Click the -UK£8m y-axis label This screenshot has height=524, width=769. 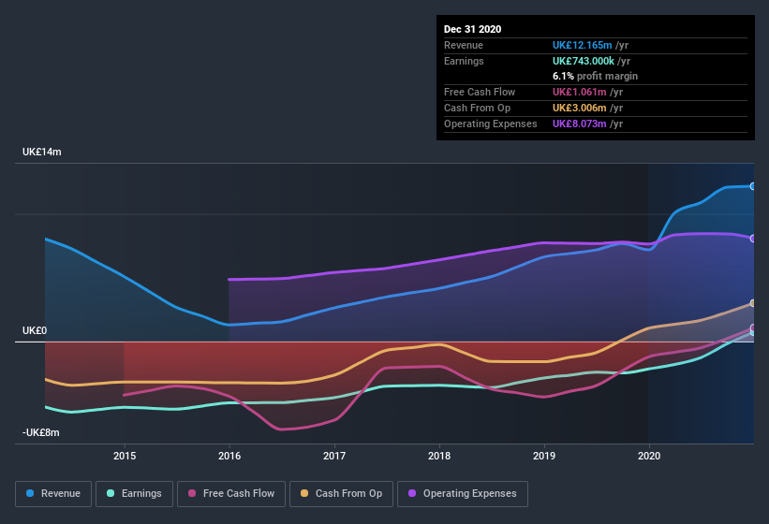(40, 432)
